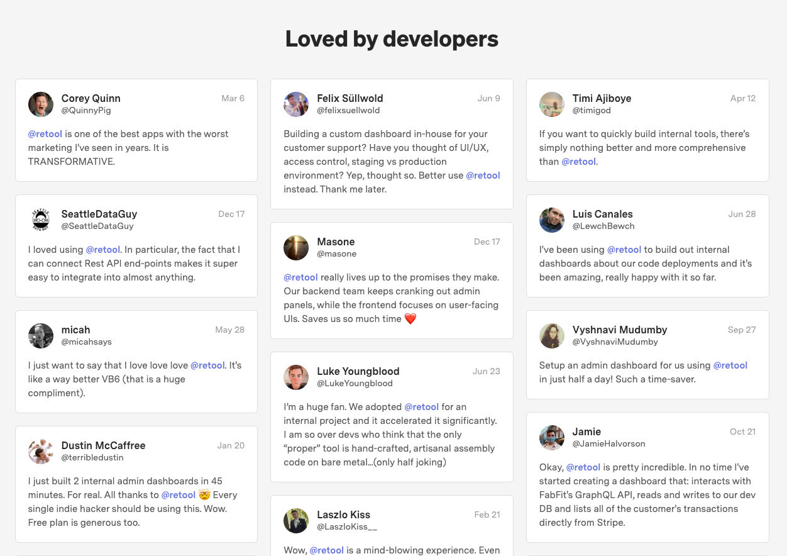Click Luke Youngblood's profile avatar

296,377
